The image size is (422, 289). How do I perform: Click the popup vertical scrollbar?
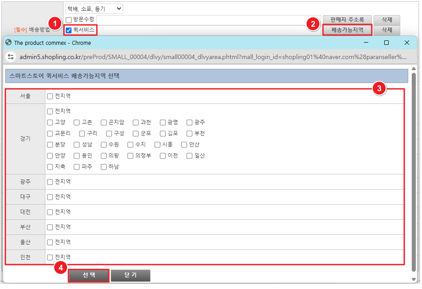pyautogui.click(x=414, y=169)
